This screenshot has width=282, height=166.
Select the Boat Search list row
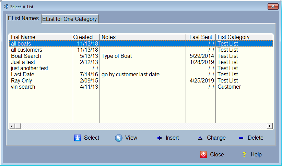[x=26, y=56]
